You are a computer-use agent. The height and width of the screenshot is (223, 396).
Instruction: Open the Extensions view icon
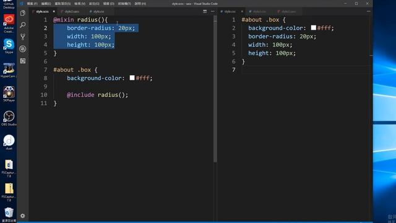pyautogui.click(x=23, y=61)
